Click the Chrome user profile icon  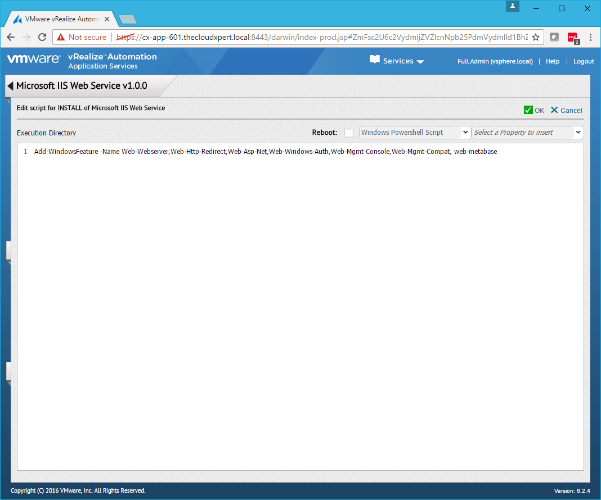tap(513, 6)
